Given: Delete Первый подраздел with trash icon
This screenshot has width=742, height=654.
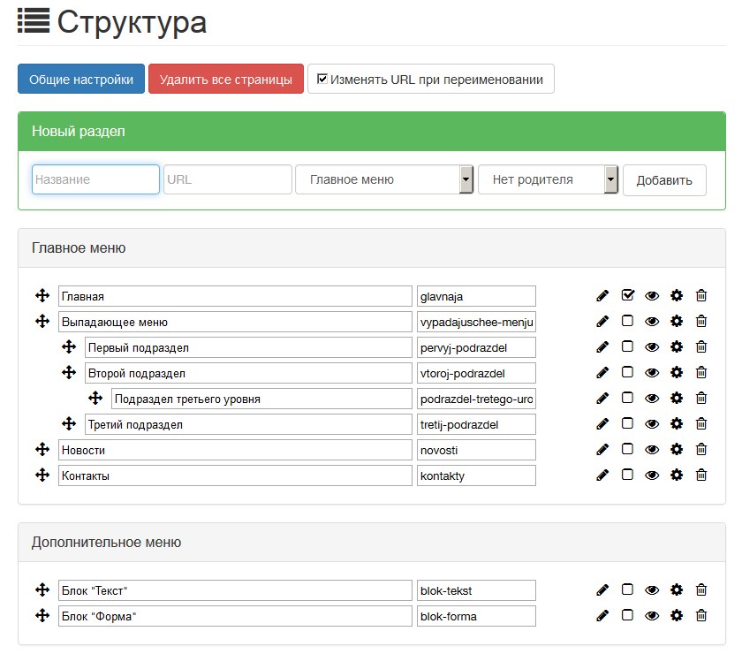Looking at the screenshot, I should 701,347.
